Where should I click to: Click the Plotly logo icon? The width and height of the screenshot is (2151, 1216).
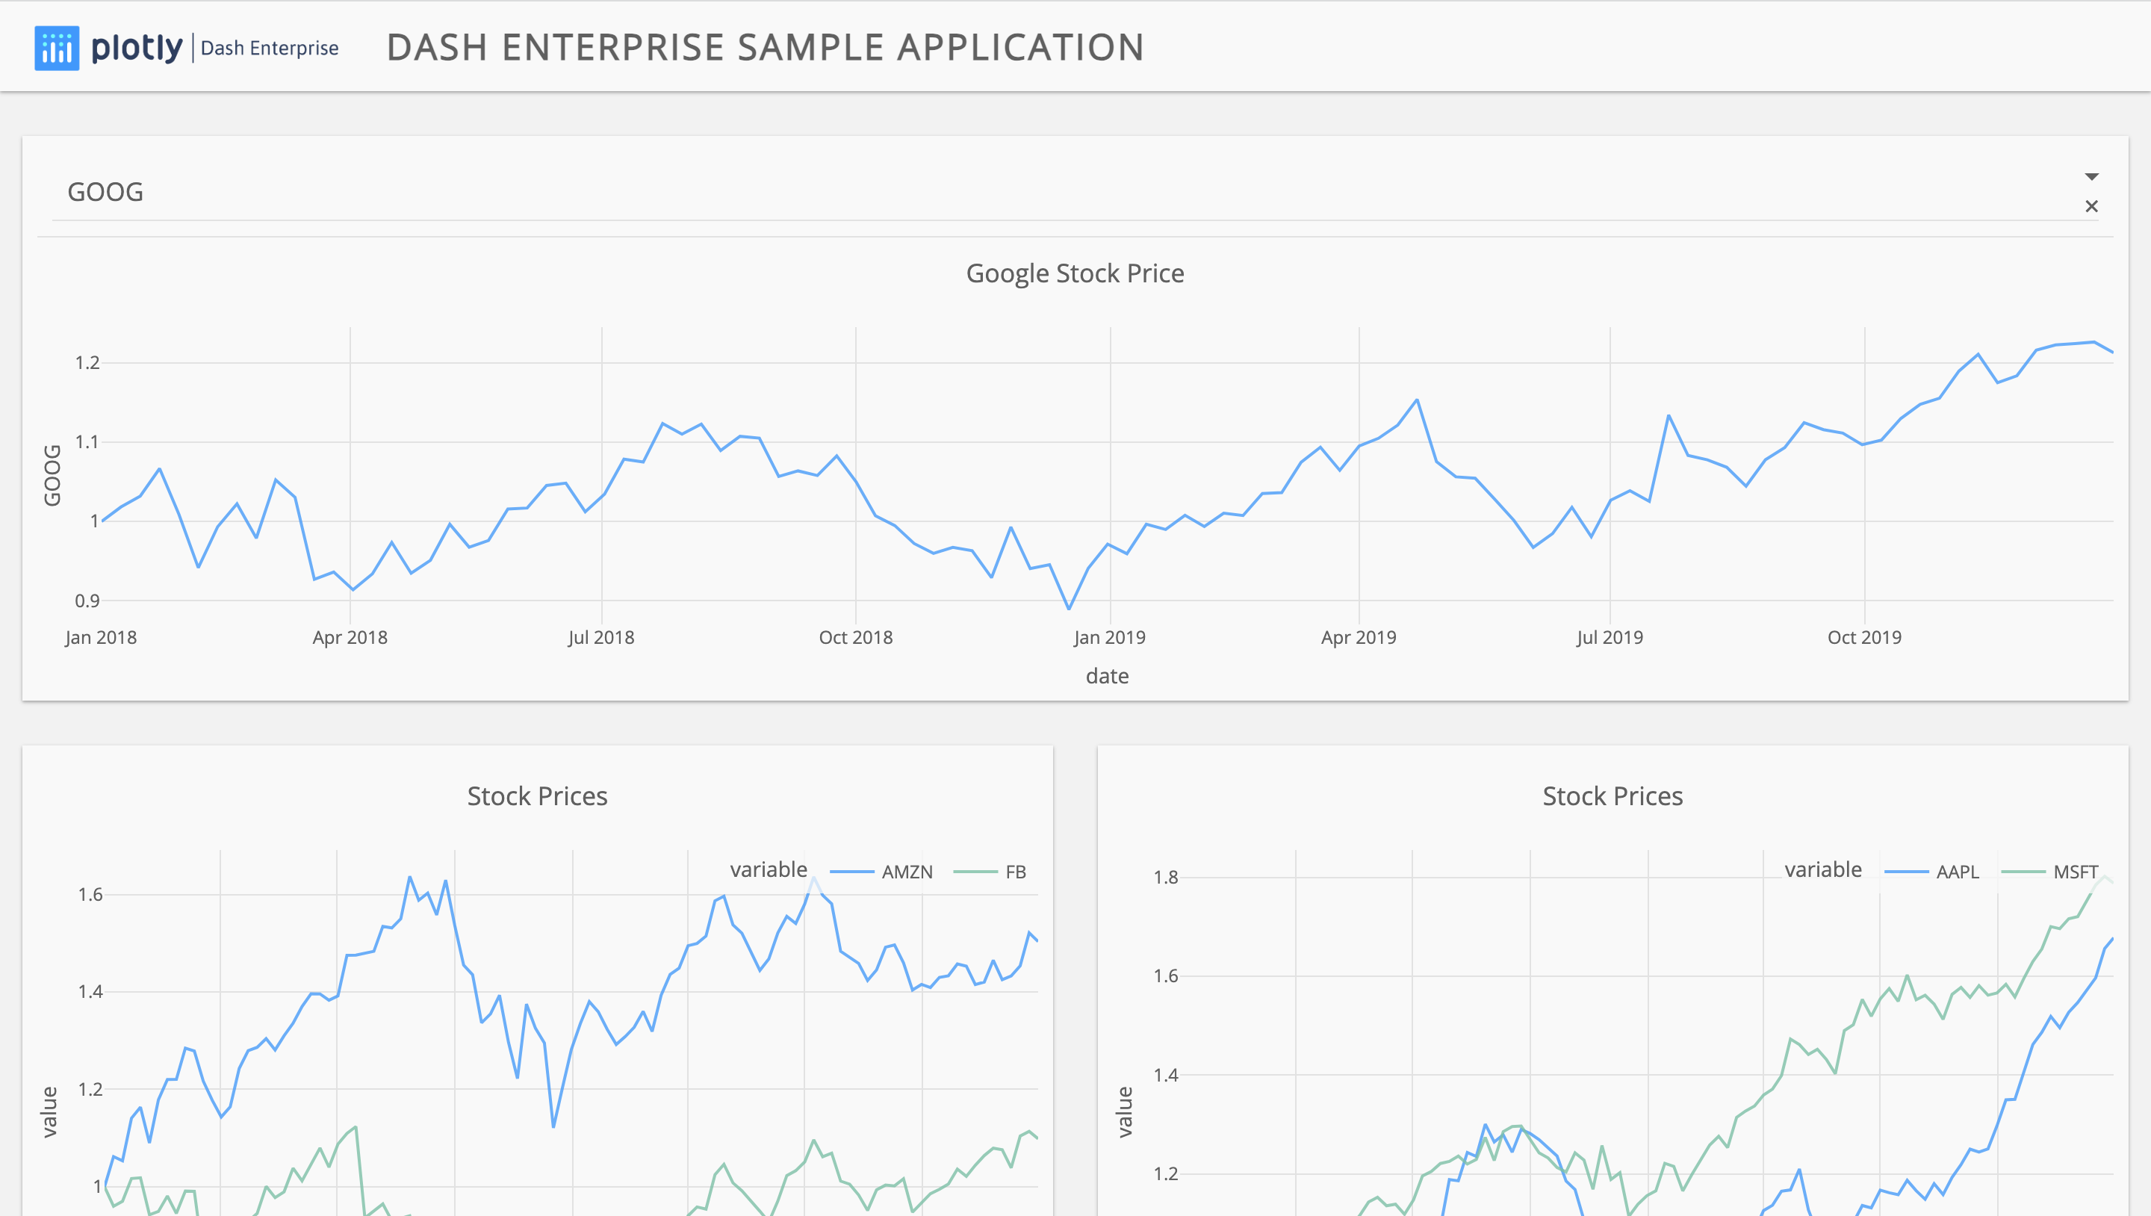point(57,48)
